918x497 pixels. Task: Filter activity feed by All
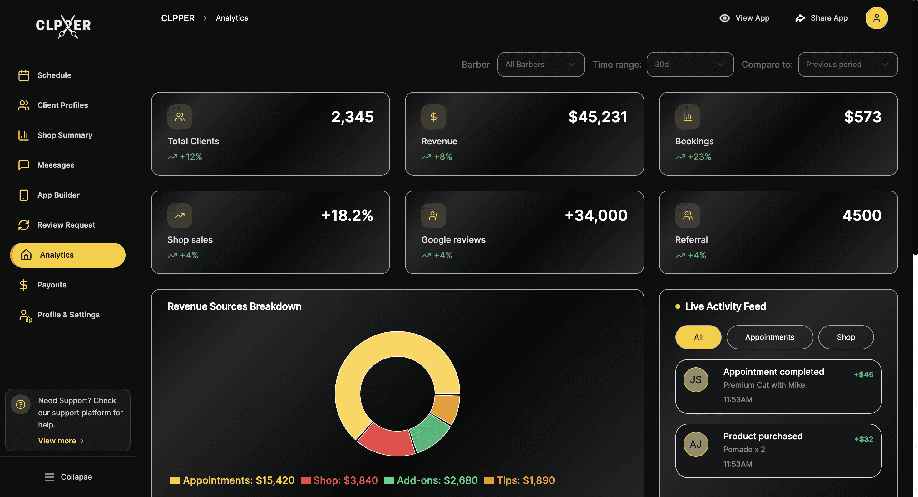tap(698, 337)
